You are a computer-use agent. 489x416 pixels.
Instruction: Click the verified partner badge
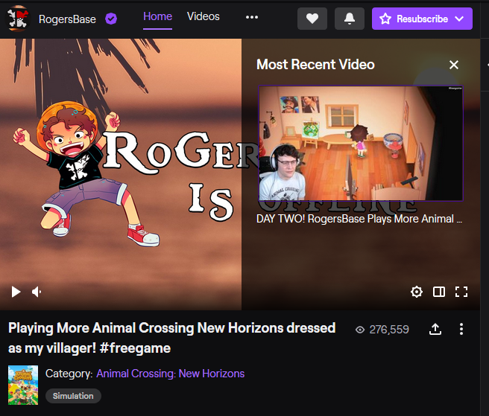111,19
